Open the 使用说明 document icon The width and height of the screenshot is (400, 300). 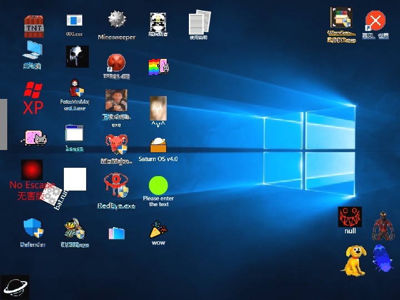tap(199, 22)
